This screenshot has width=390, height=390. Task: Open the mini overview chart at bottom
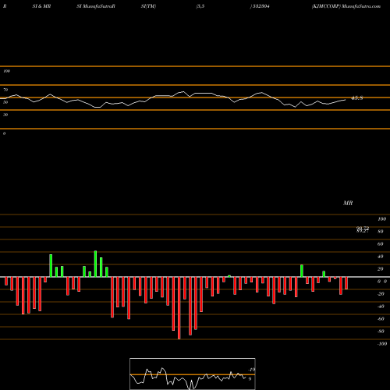tap(193, 374)
